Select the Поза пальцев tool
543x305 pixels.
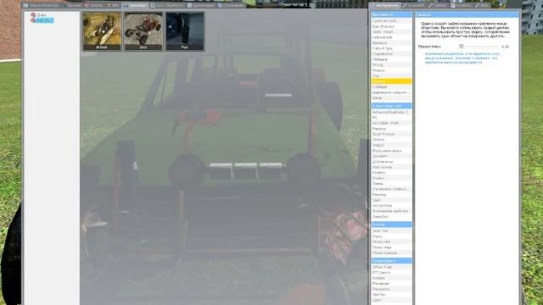point(391,252)
